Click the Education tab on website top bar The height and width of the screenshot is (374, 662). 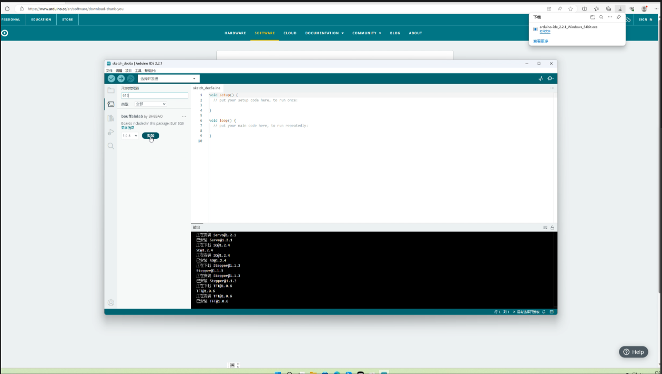click(x=41, y=20)
